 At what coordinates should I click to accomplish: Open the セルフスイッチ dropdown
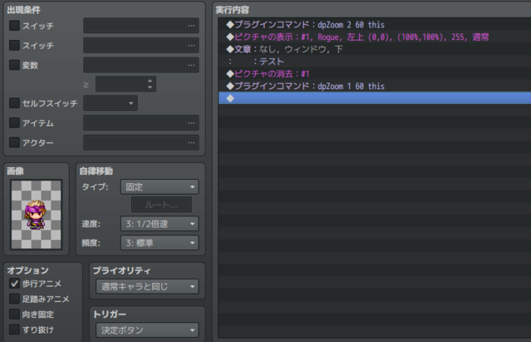coord(111,103)
